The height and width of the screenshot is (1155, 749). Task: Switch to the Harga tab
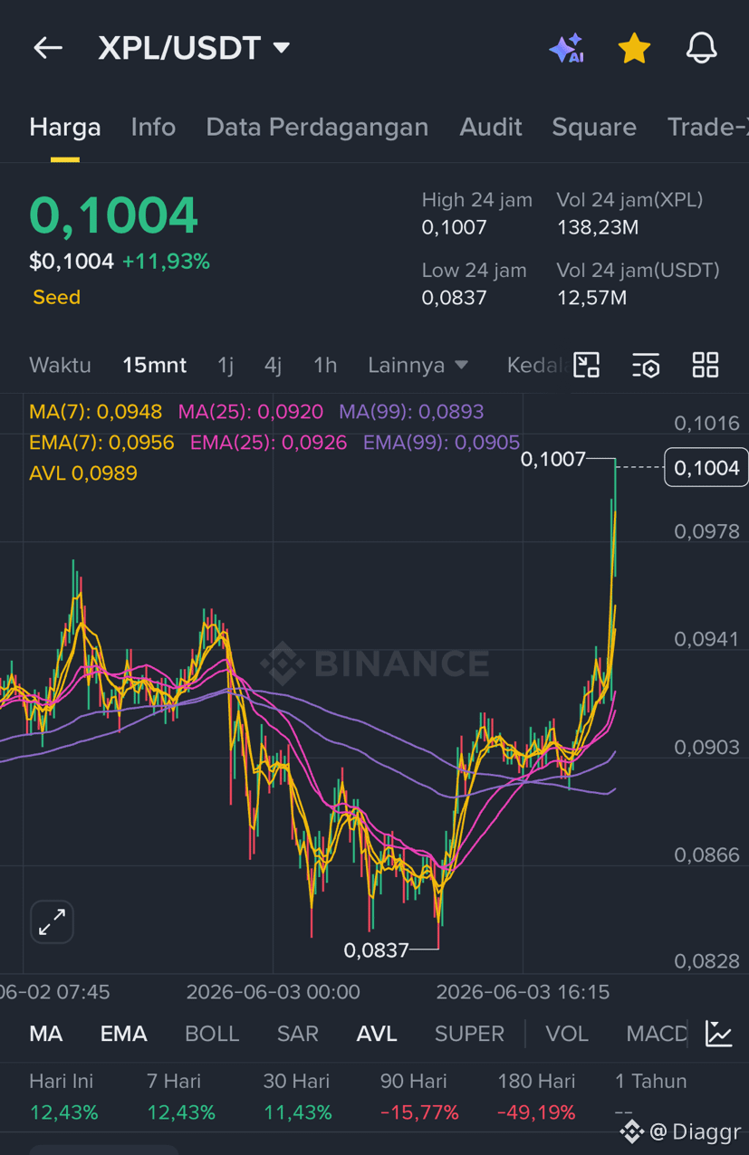pyautogui.click(x=65, y=127)
